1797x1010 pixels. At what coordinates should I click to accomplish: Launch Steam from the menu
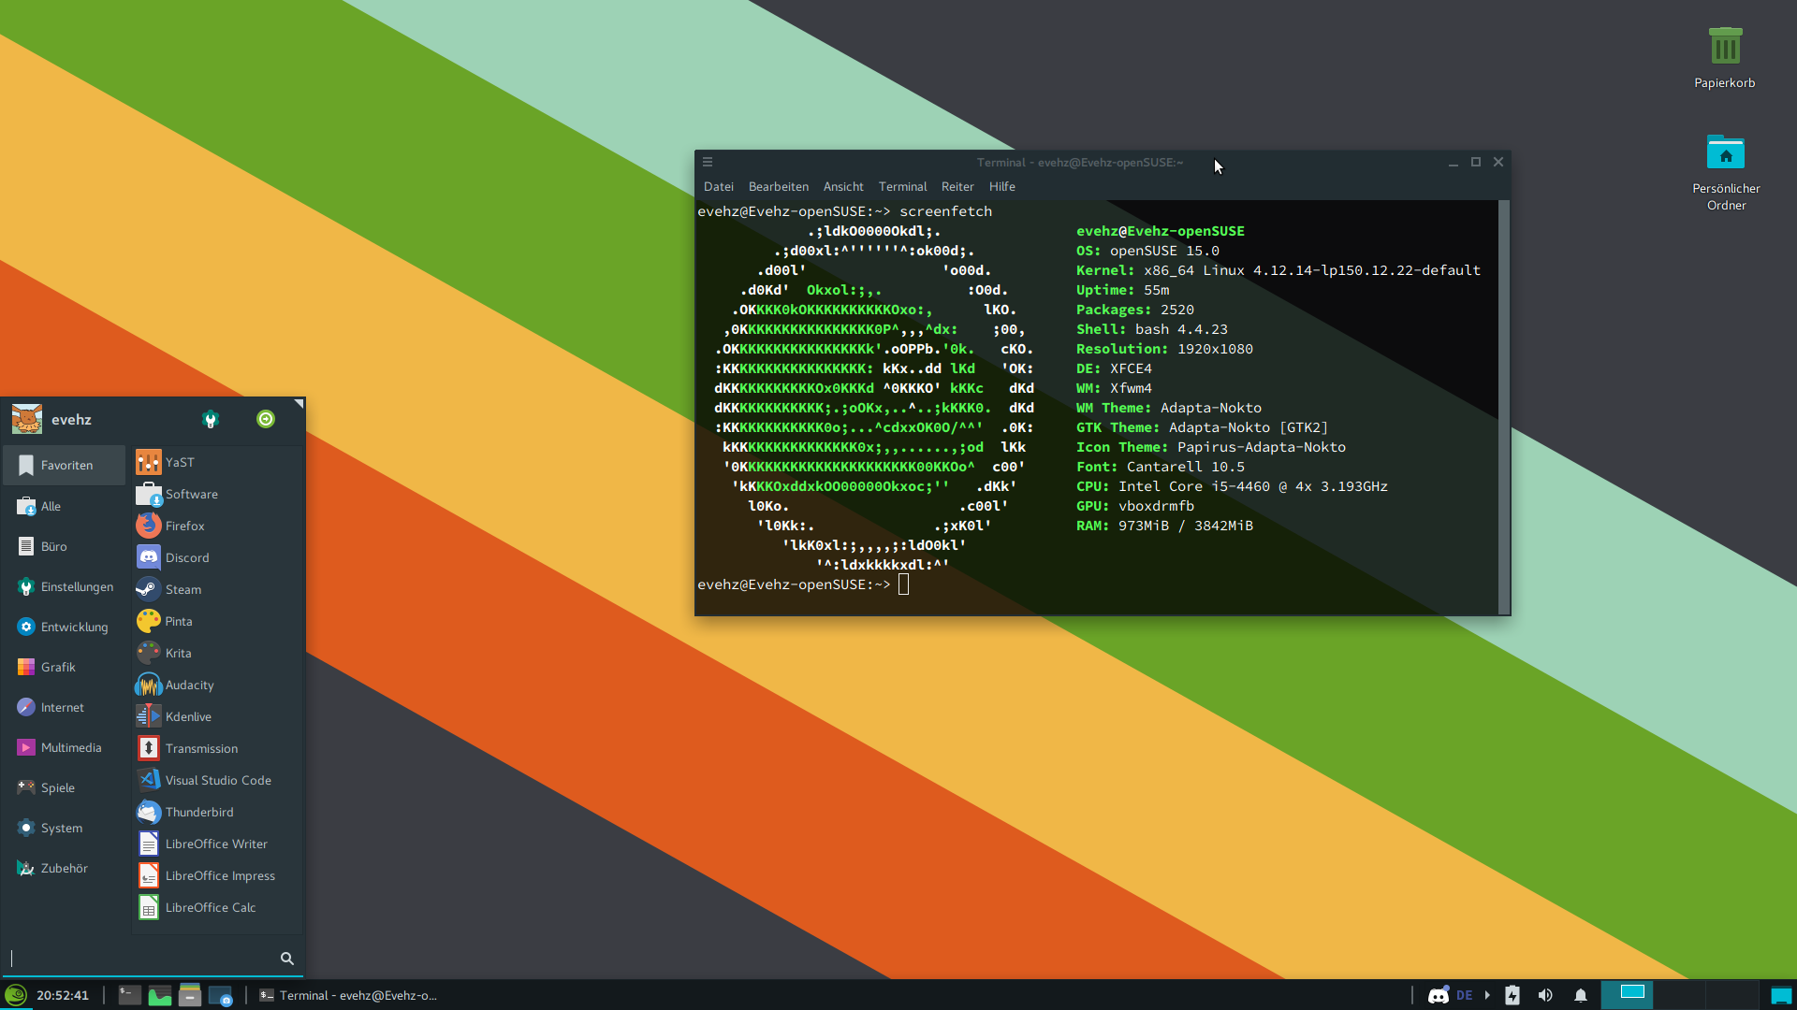[217, 589]
